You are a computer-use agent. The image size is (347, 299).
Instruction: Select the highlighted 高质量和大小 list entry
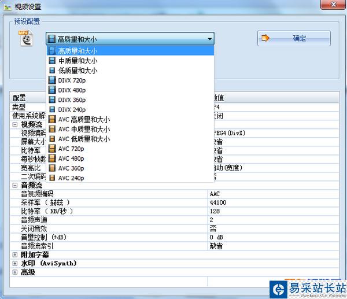tap(130, 51)
